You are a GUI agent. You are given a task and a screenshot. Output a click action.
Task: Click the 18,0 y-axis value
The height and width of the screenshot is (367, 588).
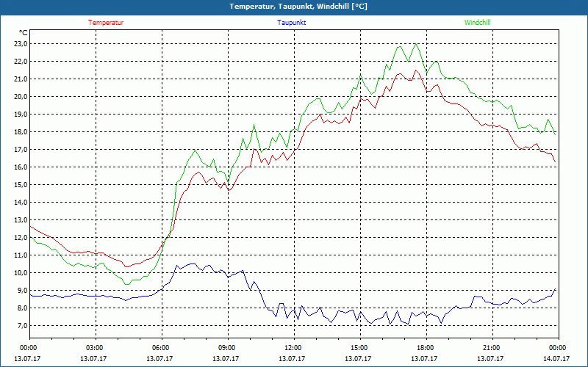pos(21,132)
